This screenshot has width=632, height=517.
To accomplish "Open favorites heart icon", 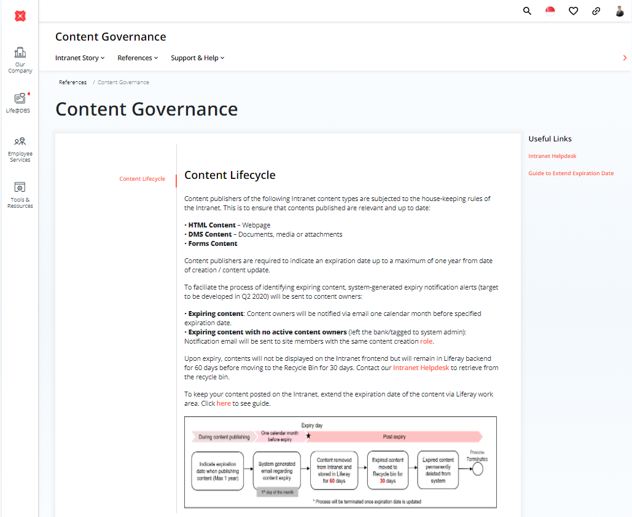I will (573, 11).
